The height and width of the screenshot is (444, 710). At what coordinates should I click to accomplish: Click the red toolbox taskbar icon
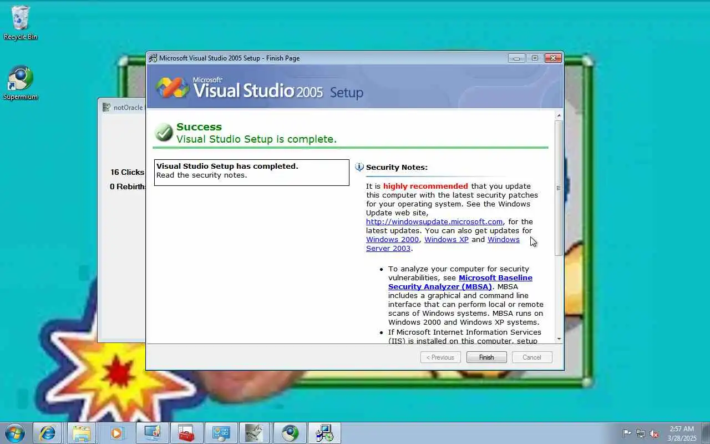(x=186, y=433)
